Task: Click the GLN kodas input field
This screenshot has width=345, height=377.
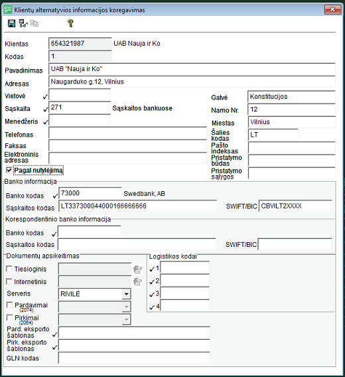Action: [x=134, y=358]
